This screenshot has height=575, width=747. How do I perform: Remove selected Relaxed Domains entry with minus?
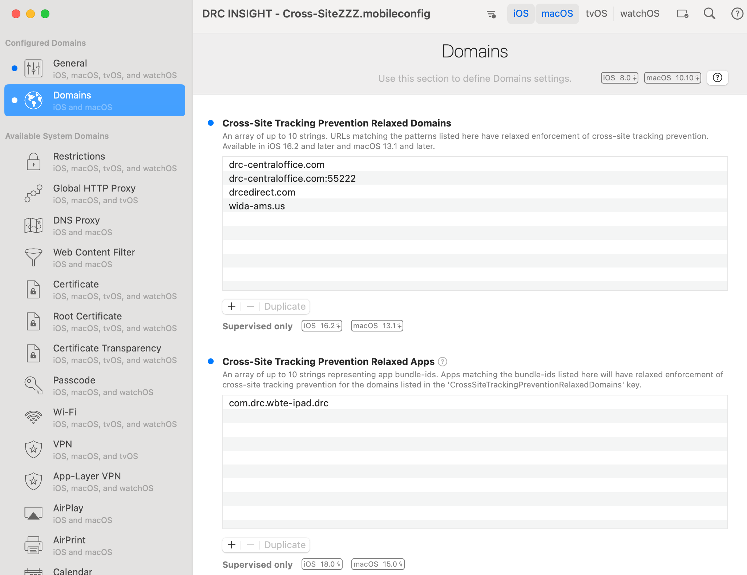[x=250, y=306]
